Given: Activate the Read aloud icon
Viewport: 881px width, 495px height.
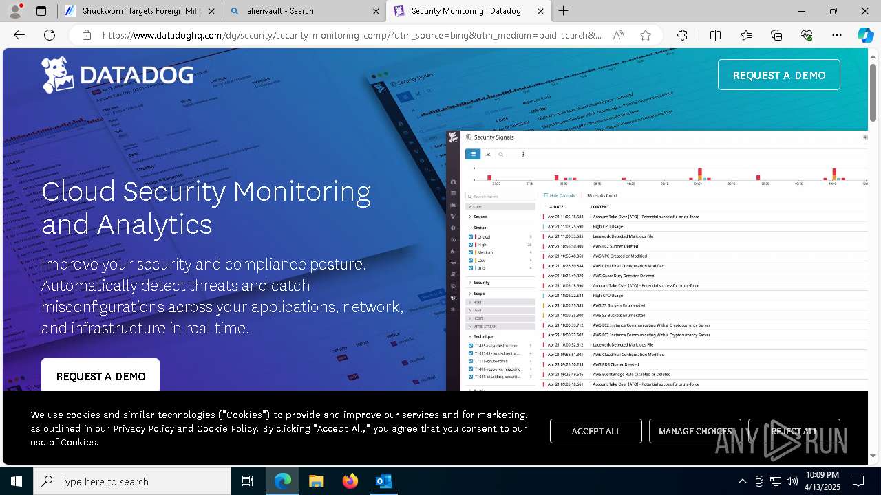Looking at the screenshot, I should click(x=618, y=35).
